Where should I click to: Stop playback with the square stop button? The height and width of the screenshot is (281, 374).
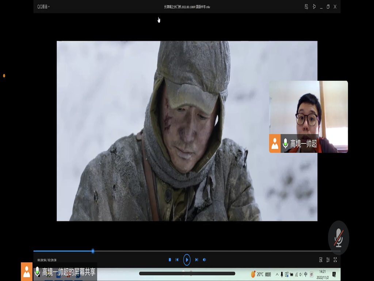170,260
